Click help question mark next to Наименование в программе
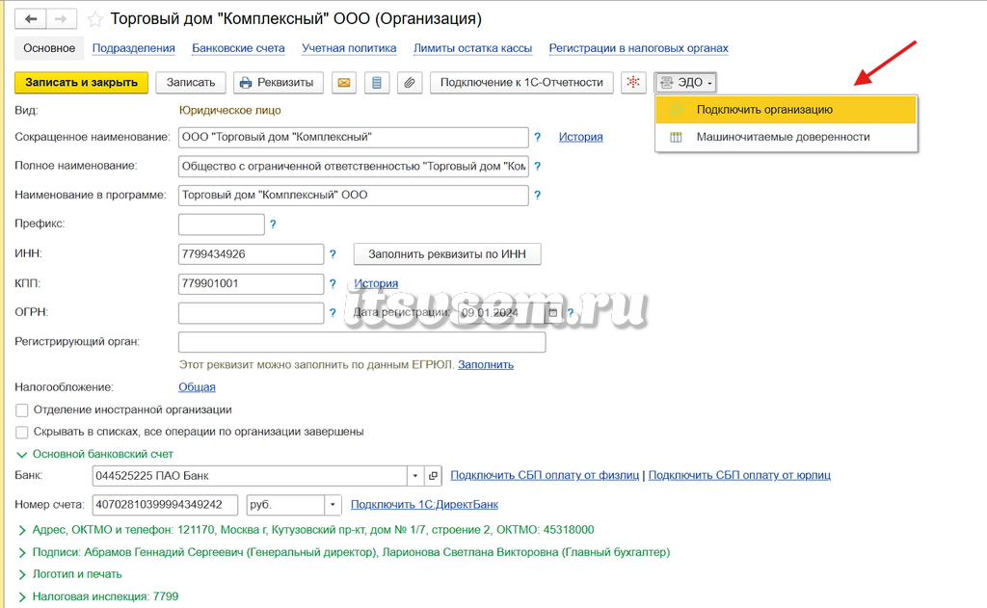 [538, 195]
